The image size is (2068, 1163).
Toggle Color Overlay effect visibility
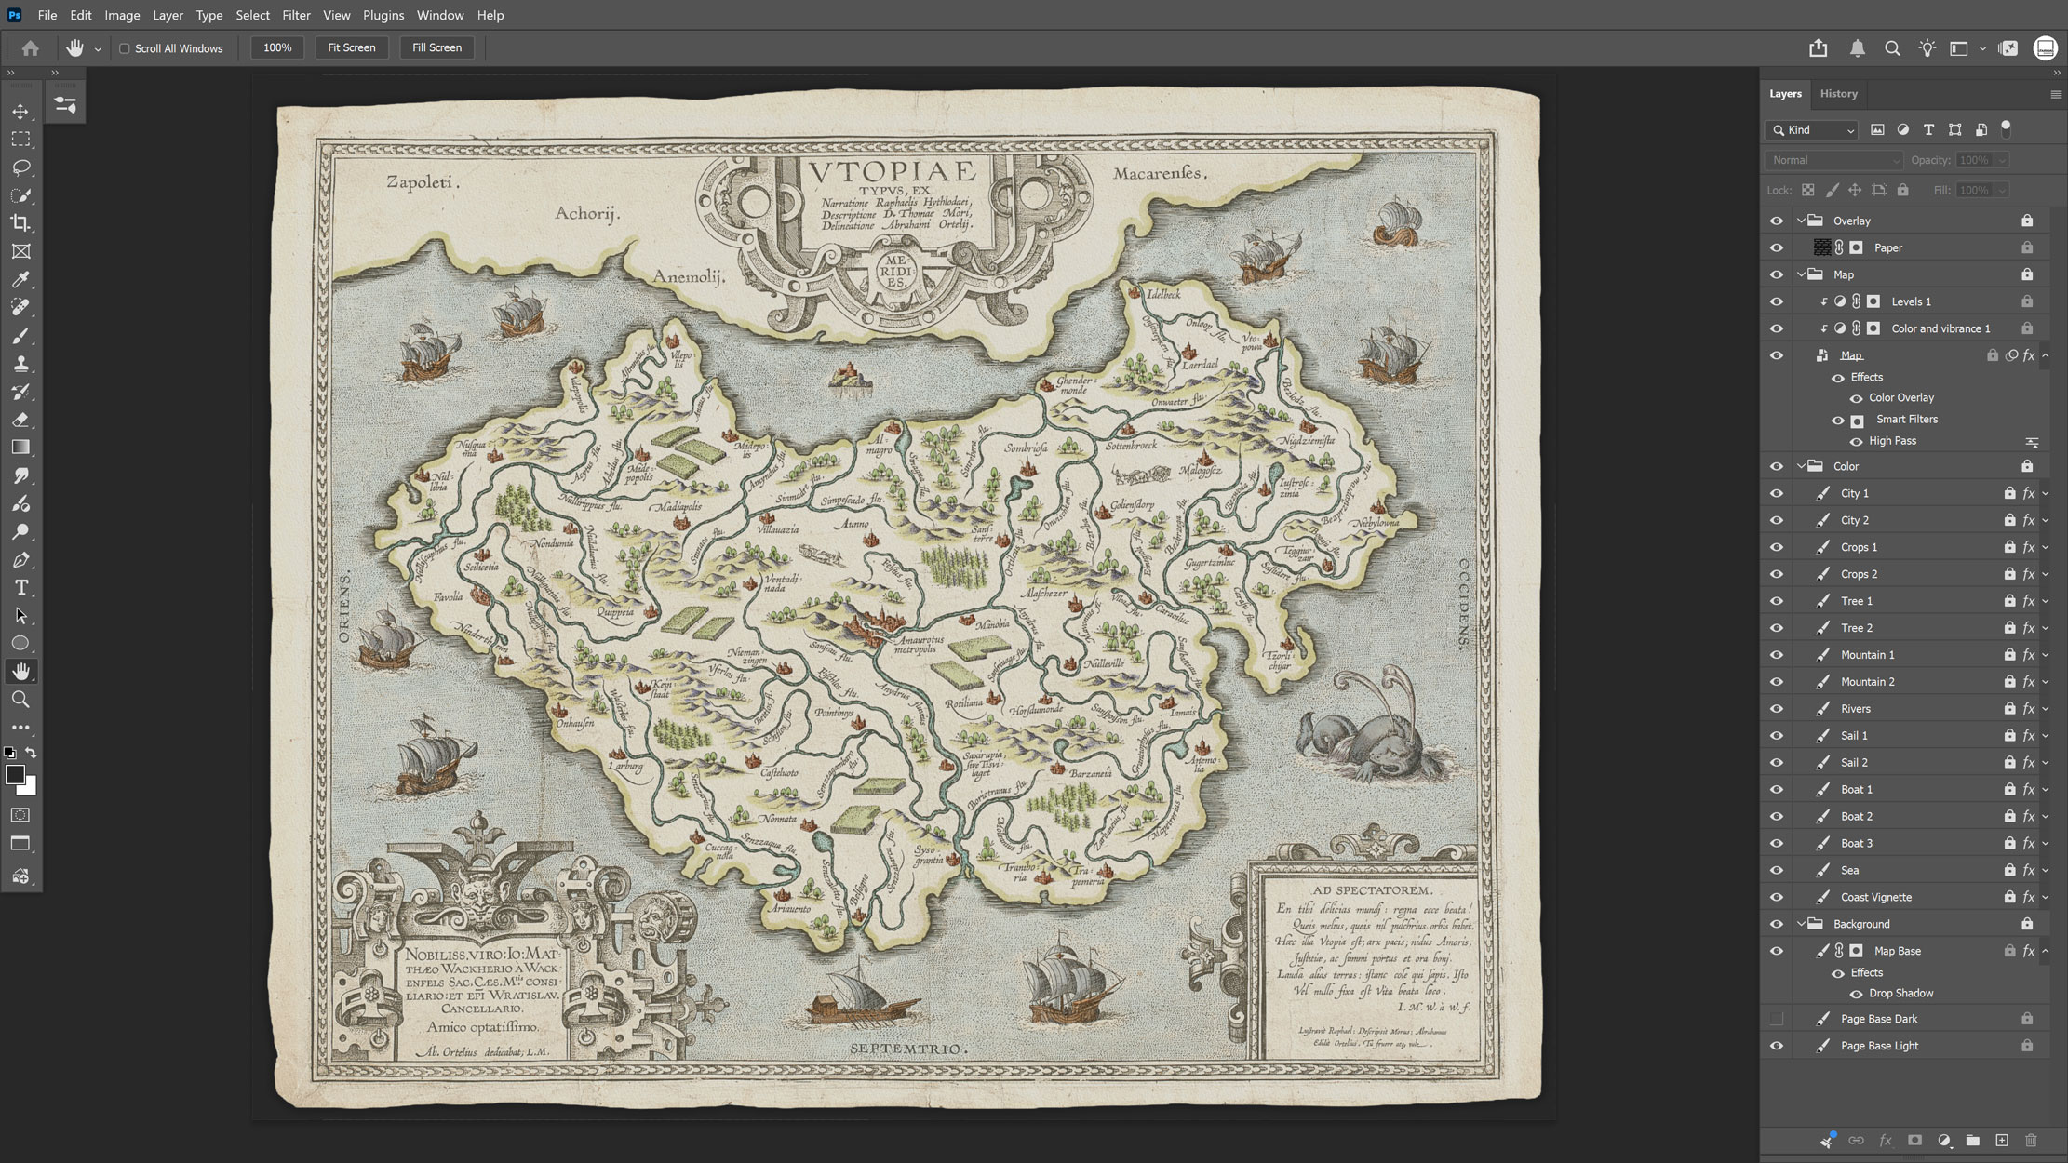[1856, 398]
